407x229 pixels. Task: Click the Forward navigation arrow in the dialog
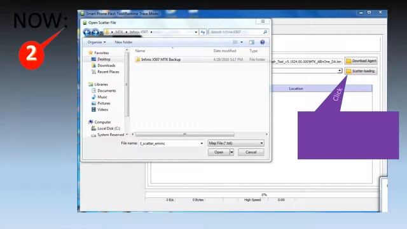click(x=95, y=32)
